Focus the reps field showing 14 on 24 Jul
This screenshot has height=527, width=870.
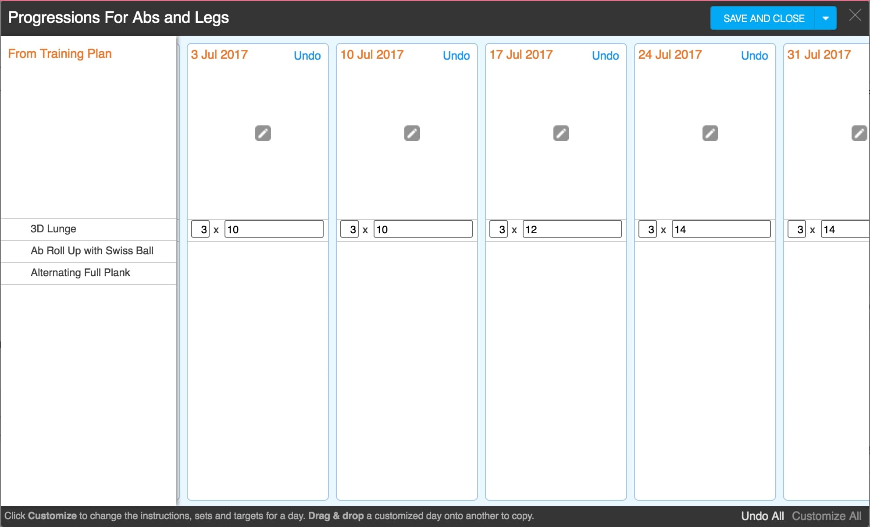720,229
